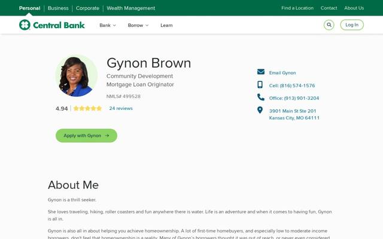Screen dimensions: 383x239
Task: Click the Log In button
Action: (x=352, y=25)
